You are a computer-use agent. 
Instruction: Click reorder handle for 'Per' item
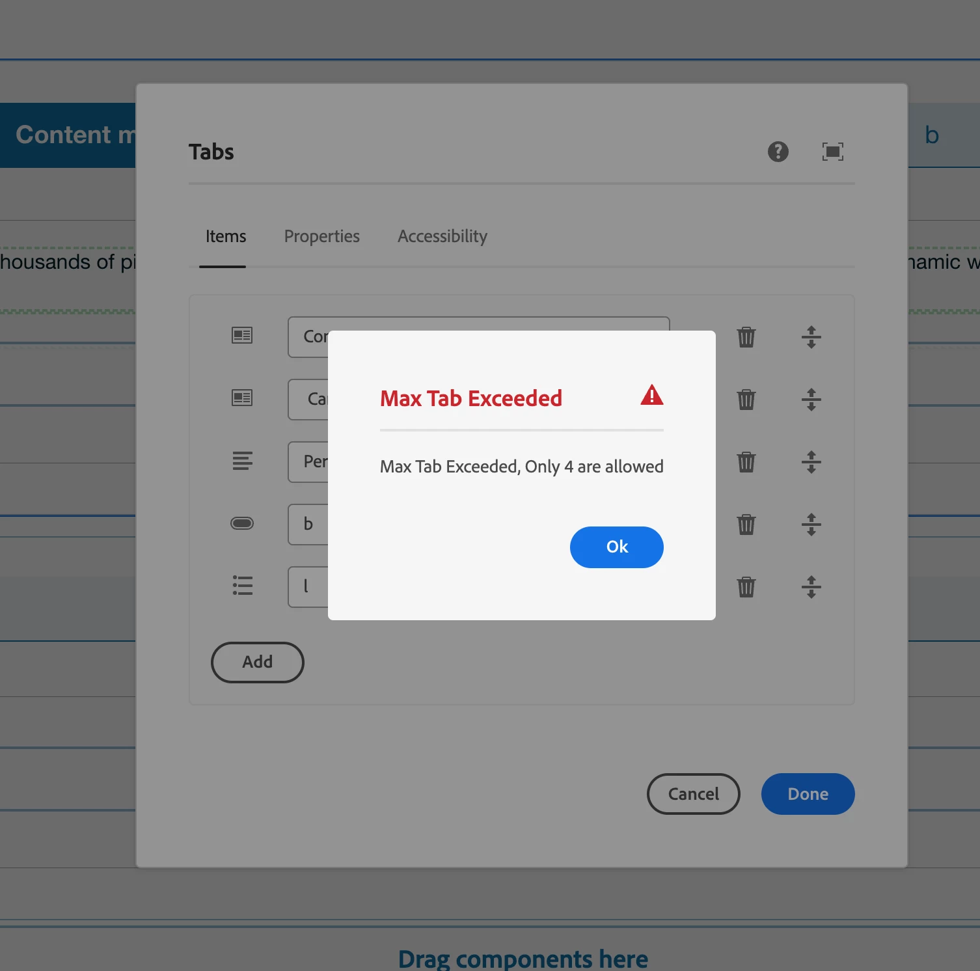tap(811, 462)
